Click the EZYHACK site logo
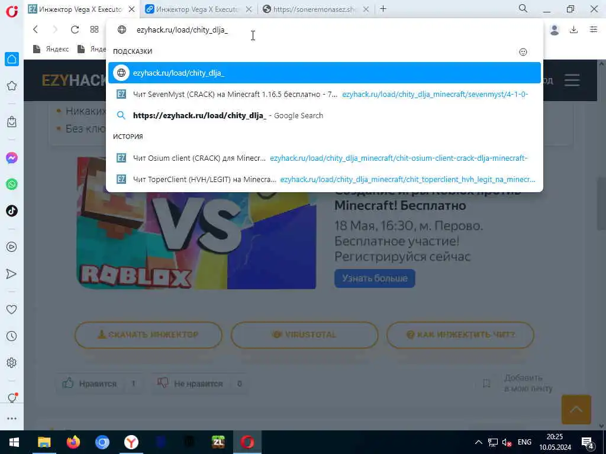The width and height of the screenshot is (606, 454). click(73, 80)
